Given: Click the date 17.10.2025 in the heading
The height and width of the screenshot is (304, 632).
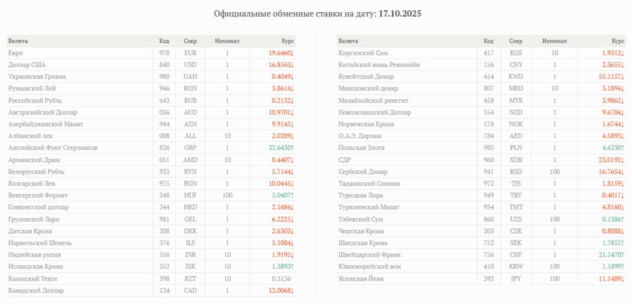Looking at the screenshot, I should pyautogui.click(x=400, y=13).
